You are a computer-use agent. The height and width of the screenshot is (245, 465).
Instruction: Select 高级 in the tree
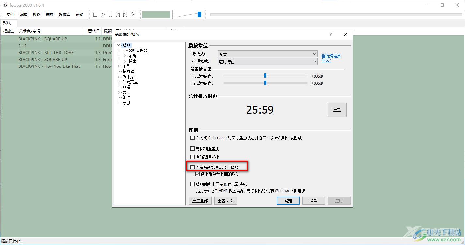coord(126,103)
